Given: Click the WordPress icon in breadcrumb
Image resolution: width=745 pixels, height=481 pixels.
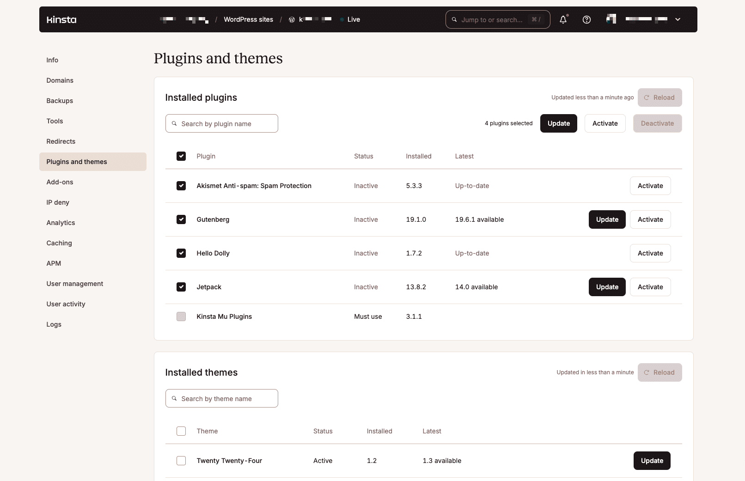Looking at the screenshot, I should [292, 19].
